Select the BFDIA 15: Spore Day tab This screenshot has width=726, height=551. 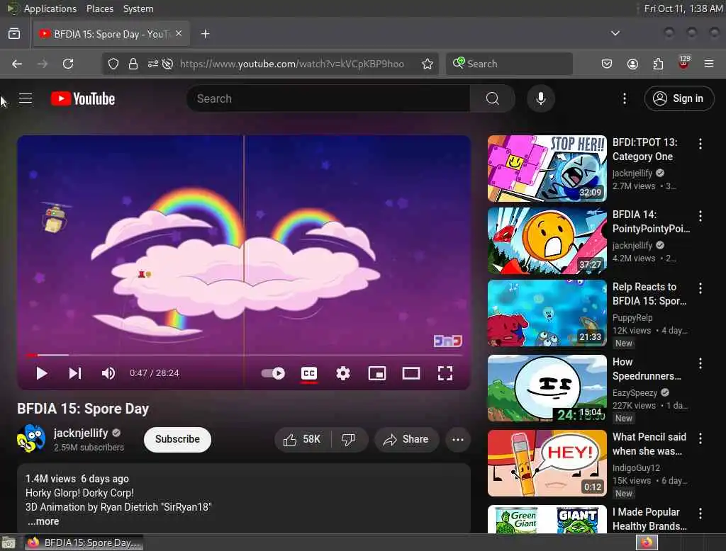pyautogui.click(x=111, y=34)
